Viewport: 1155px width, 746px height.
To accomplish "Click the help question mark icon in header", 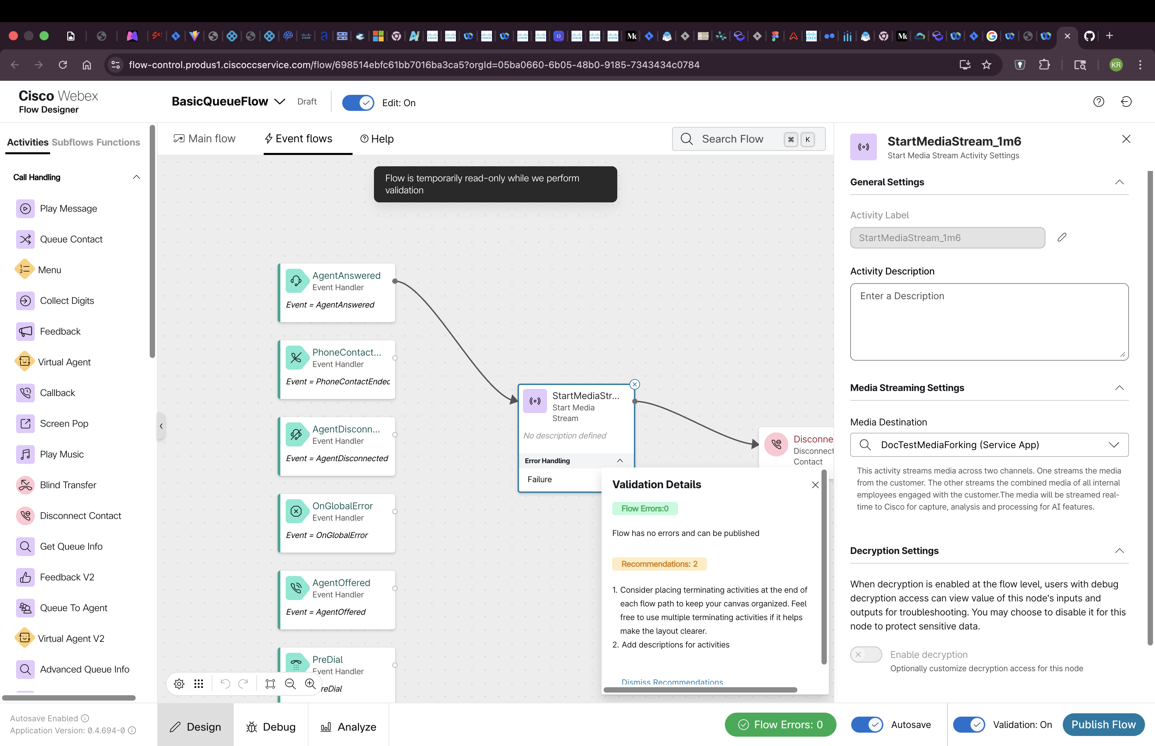I will point(1098,102).
